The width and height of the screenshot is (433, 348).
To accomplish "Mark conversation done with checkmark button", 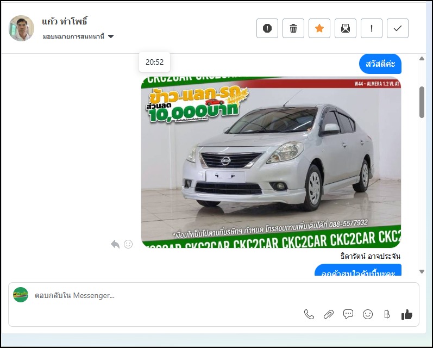I will [398, 28].
